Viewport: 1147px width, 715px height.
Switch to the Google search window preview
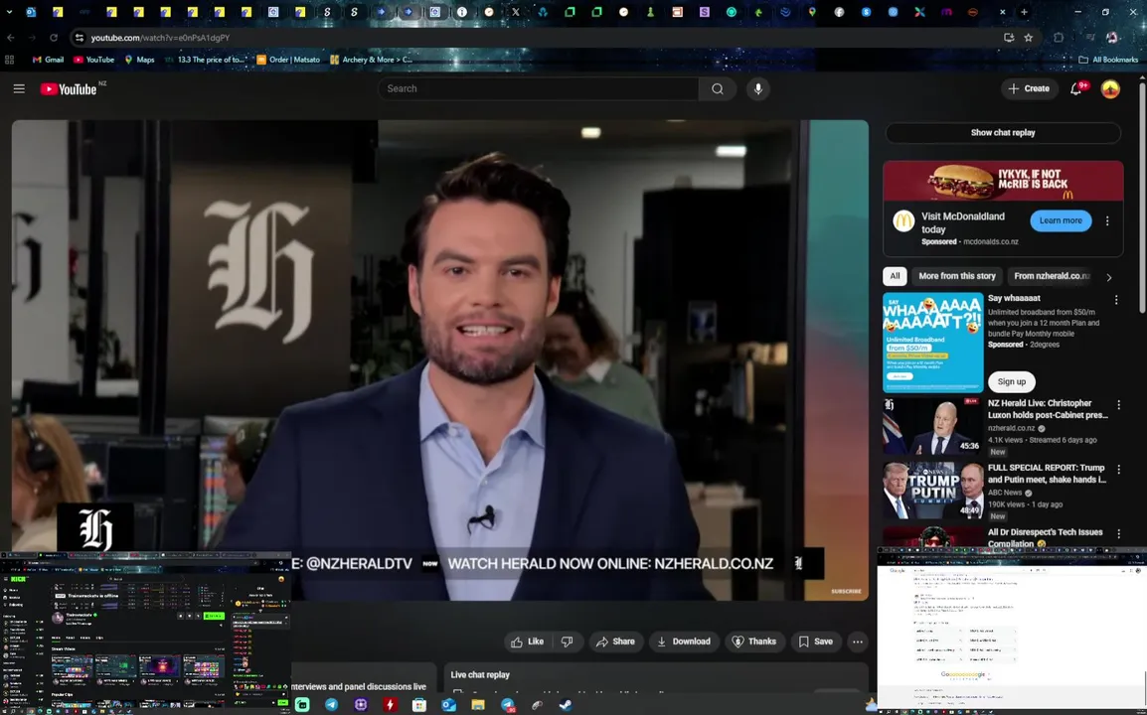1012,630
